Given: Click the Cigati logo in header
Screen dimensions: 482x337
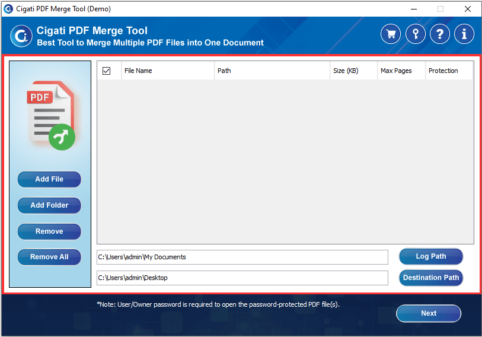Looking at the screenshot, I should (x=21, y=36).
